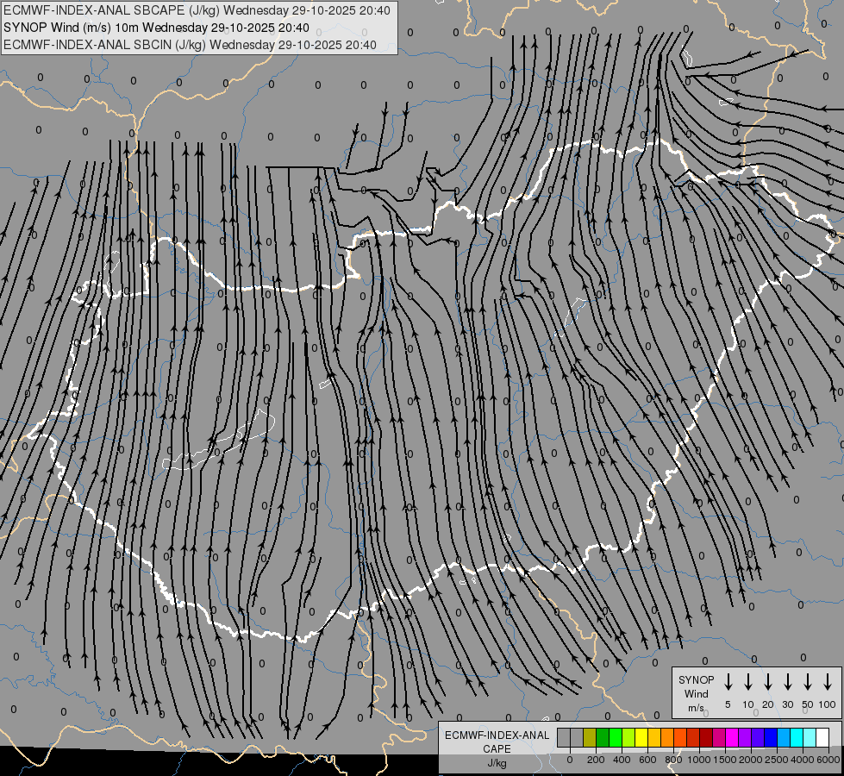Pick the bright cyan swatch before the 4000 tick

coord(796,737)
